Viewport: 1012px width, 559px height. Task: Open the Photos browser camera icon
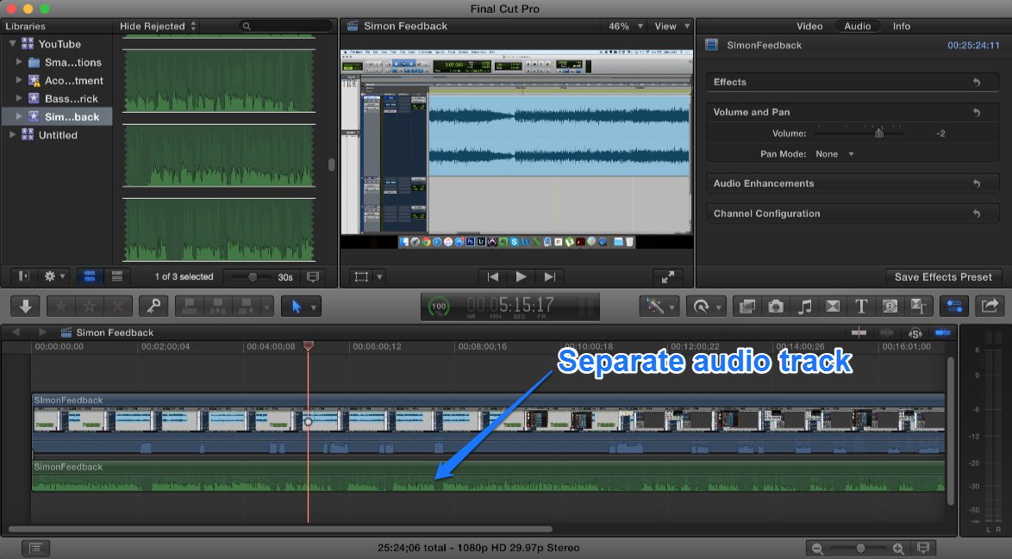point(776,307)
